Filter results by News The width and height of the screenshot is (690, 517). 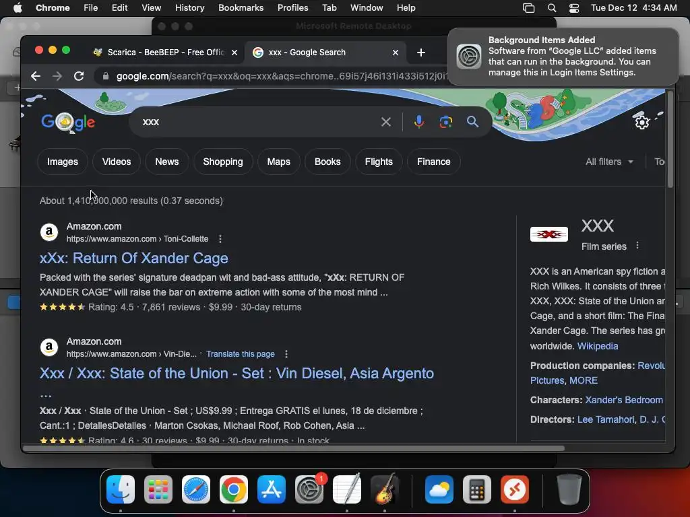pyautogui.click(x=167, y=162)
